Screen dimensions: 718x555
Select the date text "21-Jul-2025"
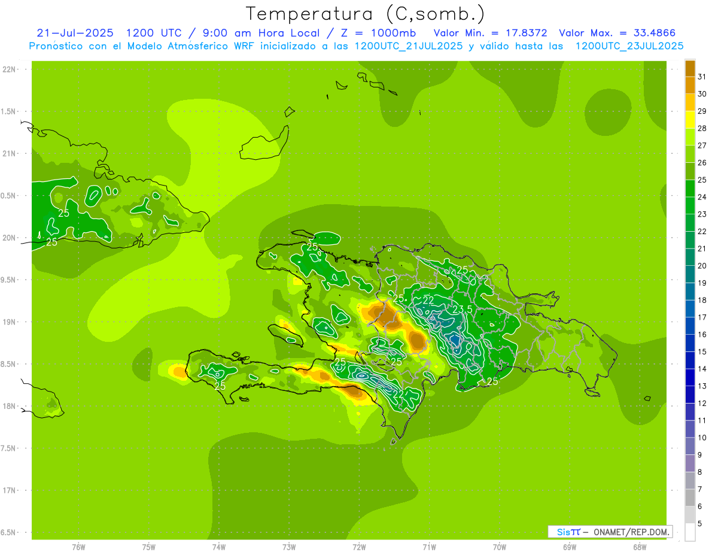coord(76,32)
